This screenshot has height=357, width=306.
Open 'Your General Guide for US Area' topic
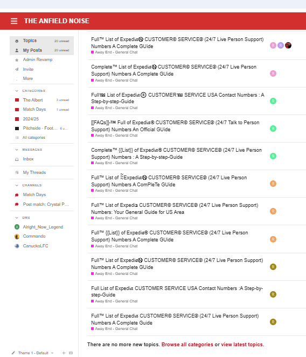pos(175,208)
